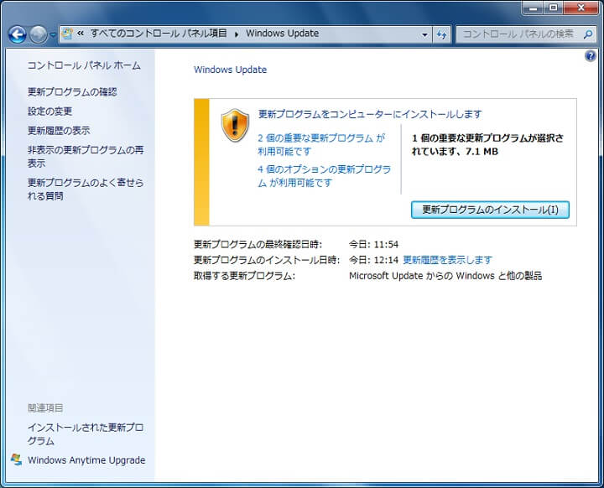Expand the double chevron at breadcrumb start
Screen dimensions: 604x488
tap(81, 34)
